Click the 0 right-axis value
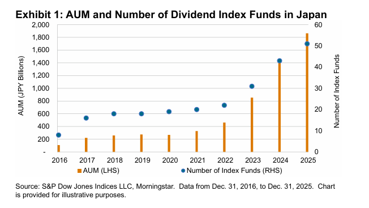This screenshot has width=369, height=208. 316,152
